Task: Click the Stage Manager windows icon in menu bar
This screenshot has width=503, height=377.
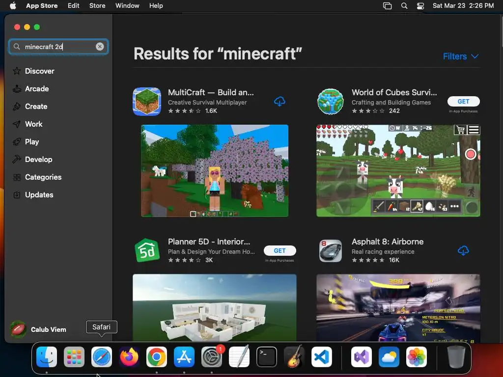Action: pos(387,6)
